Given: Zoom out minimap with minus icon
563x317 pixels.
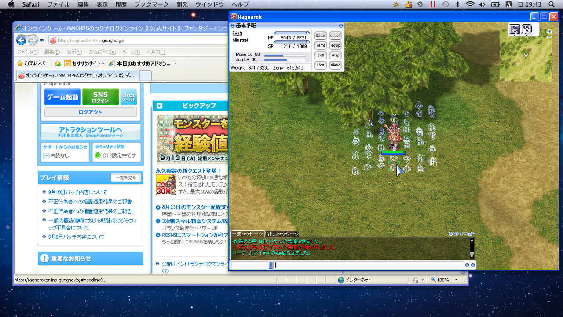Looking at the screenshot, I should coord(549,37).
